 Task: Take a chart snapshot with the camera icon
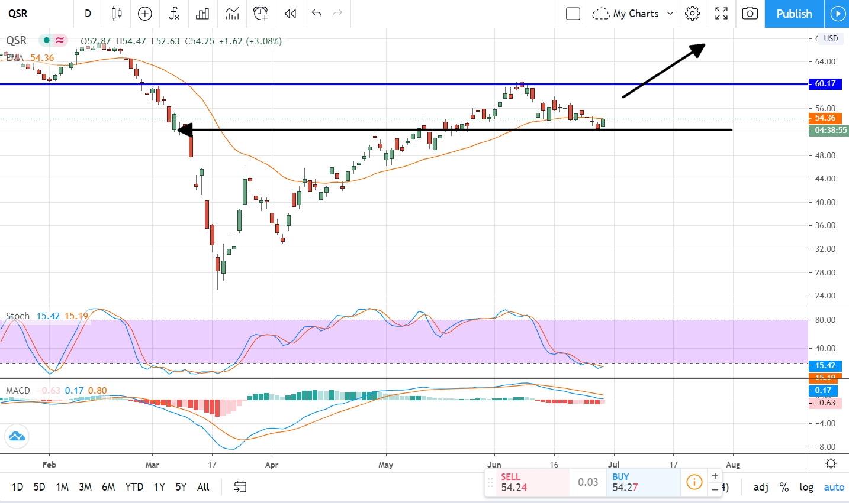click(x=750, y=14)
